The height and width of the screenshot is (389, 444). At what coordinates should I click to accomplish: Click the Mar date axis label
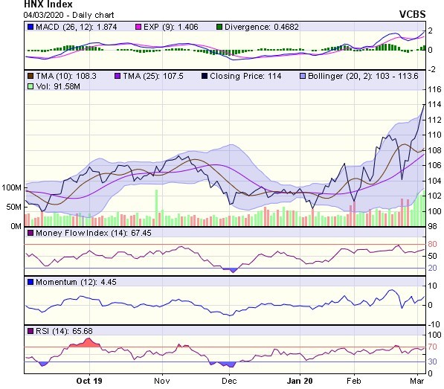(x=417, y=381)
